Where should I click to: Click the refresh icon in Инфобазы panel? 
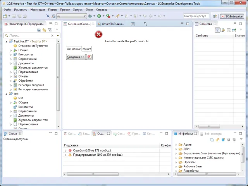click(218, 139)
